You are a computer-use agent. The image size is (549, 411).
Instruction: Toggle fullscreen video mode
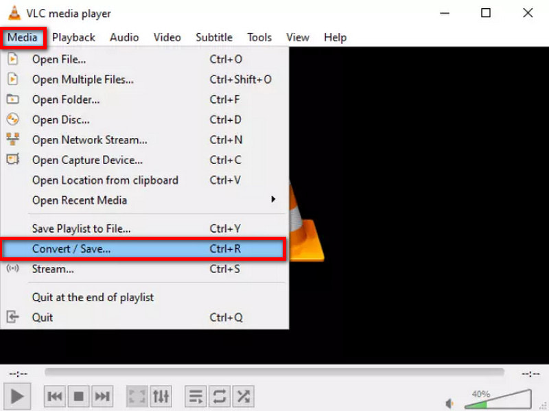tap(137, 396)
